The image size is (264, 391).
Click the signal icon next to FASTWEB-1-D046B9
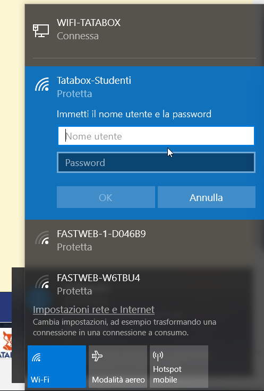pos(42,238)
